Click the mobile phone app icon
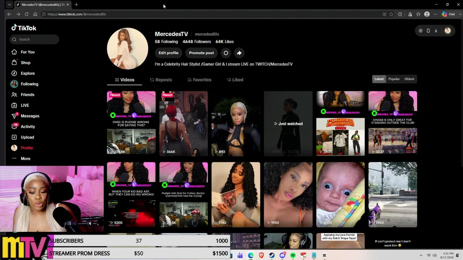 coord(428,31)
